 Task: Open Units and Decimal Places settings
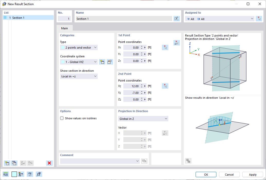click(x=6, y=174)
